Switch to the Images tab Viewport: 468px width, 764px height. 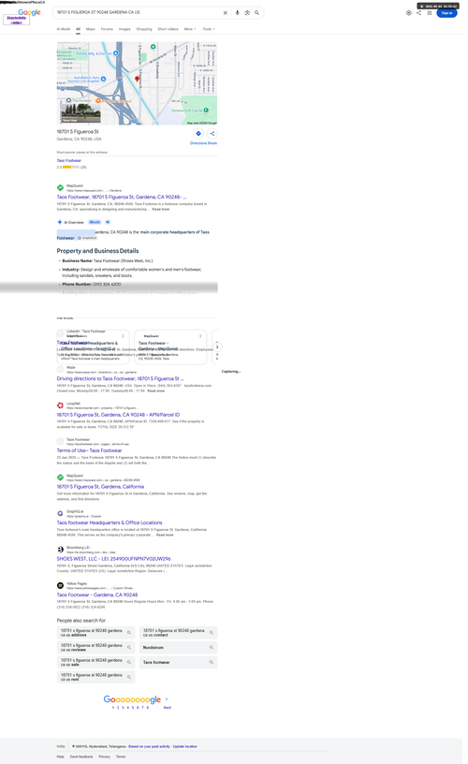pyautogui.click(x=124, y=29)
